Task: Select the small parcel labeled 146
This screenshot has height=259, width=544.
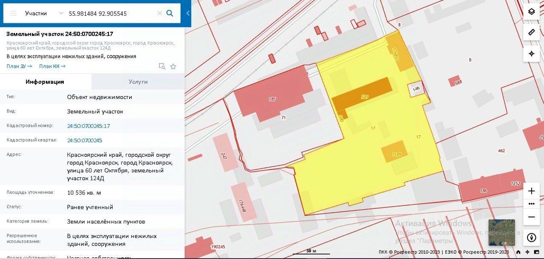Action: click(416, 89)
